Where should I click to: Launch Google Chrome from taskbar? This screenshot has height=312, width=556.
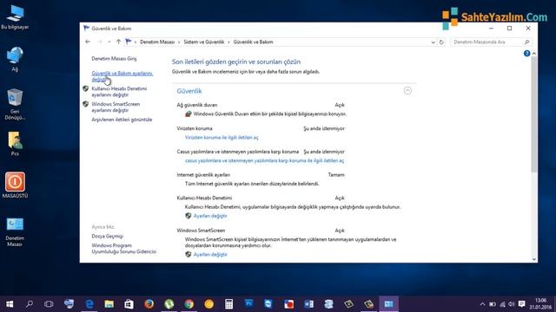(x=189, y=304)
